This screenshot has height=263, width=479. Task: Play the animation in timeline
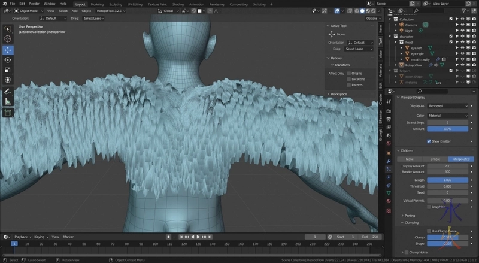tap(198, 237)
